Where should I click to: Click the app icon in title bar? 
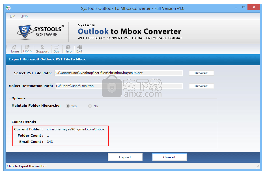click(8, 8)
